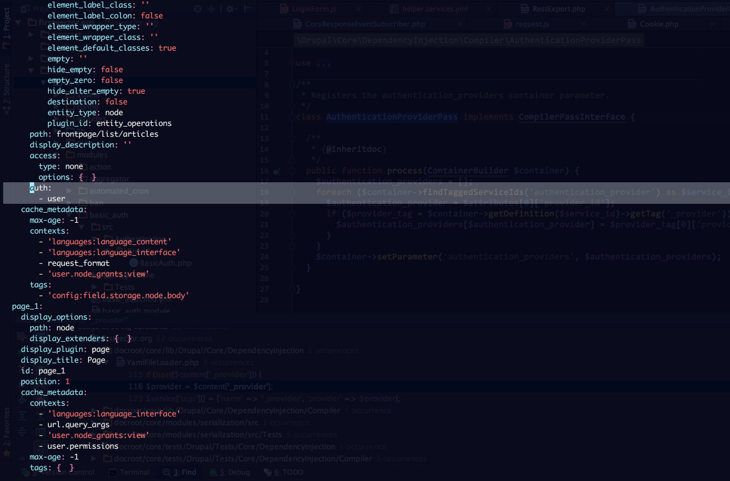Click 'frontpage/list/articles' path value in terminal
Image resolution: width=730 pixels, height=481 pixels.
tap(108, 134)
